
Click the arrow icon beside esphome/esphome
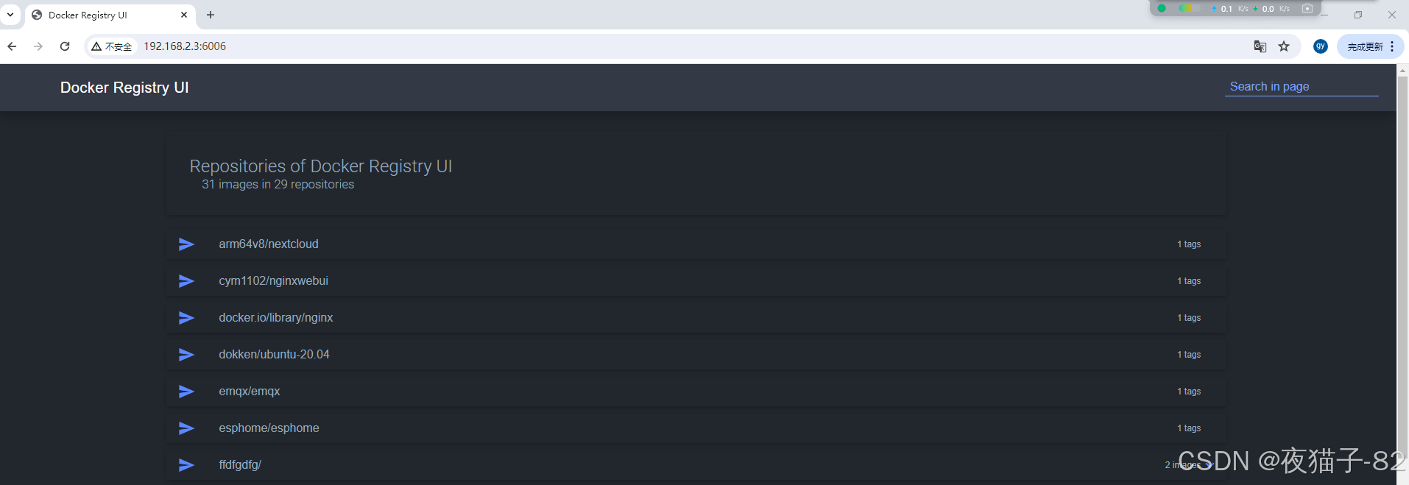(x=186, y=428)
